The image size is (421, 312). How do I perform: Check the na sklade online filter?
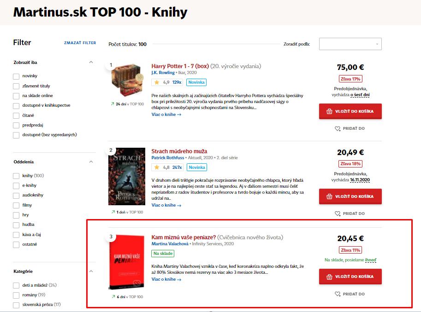click(x=17, y=96)
